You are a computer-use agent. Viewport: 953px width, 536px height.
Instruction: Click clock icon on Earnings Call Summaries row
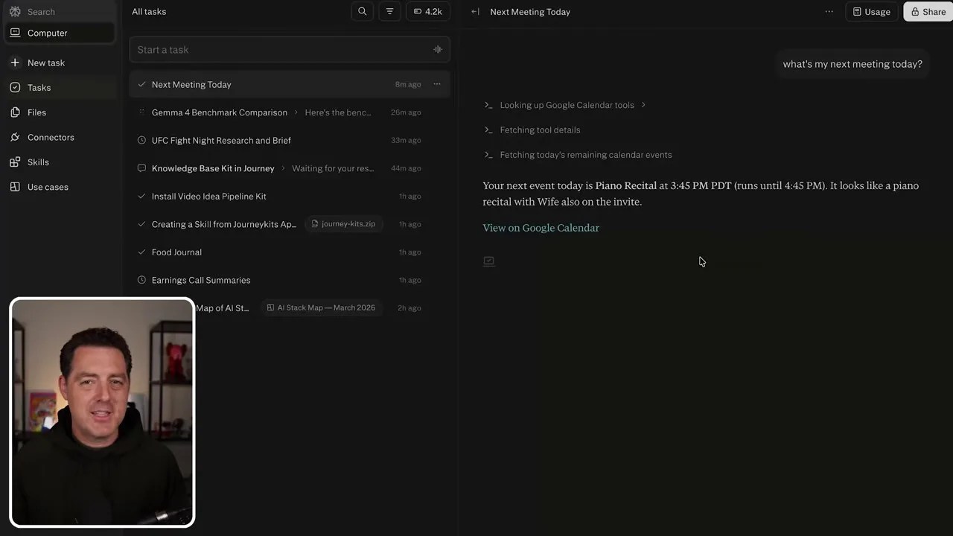(141, 280)
